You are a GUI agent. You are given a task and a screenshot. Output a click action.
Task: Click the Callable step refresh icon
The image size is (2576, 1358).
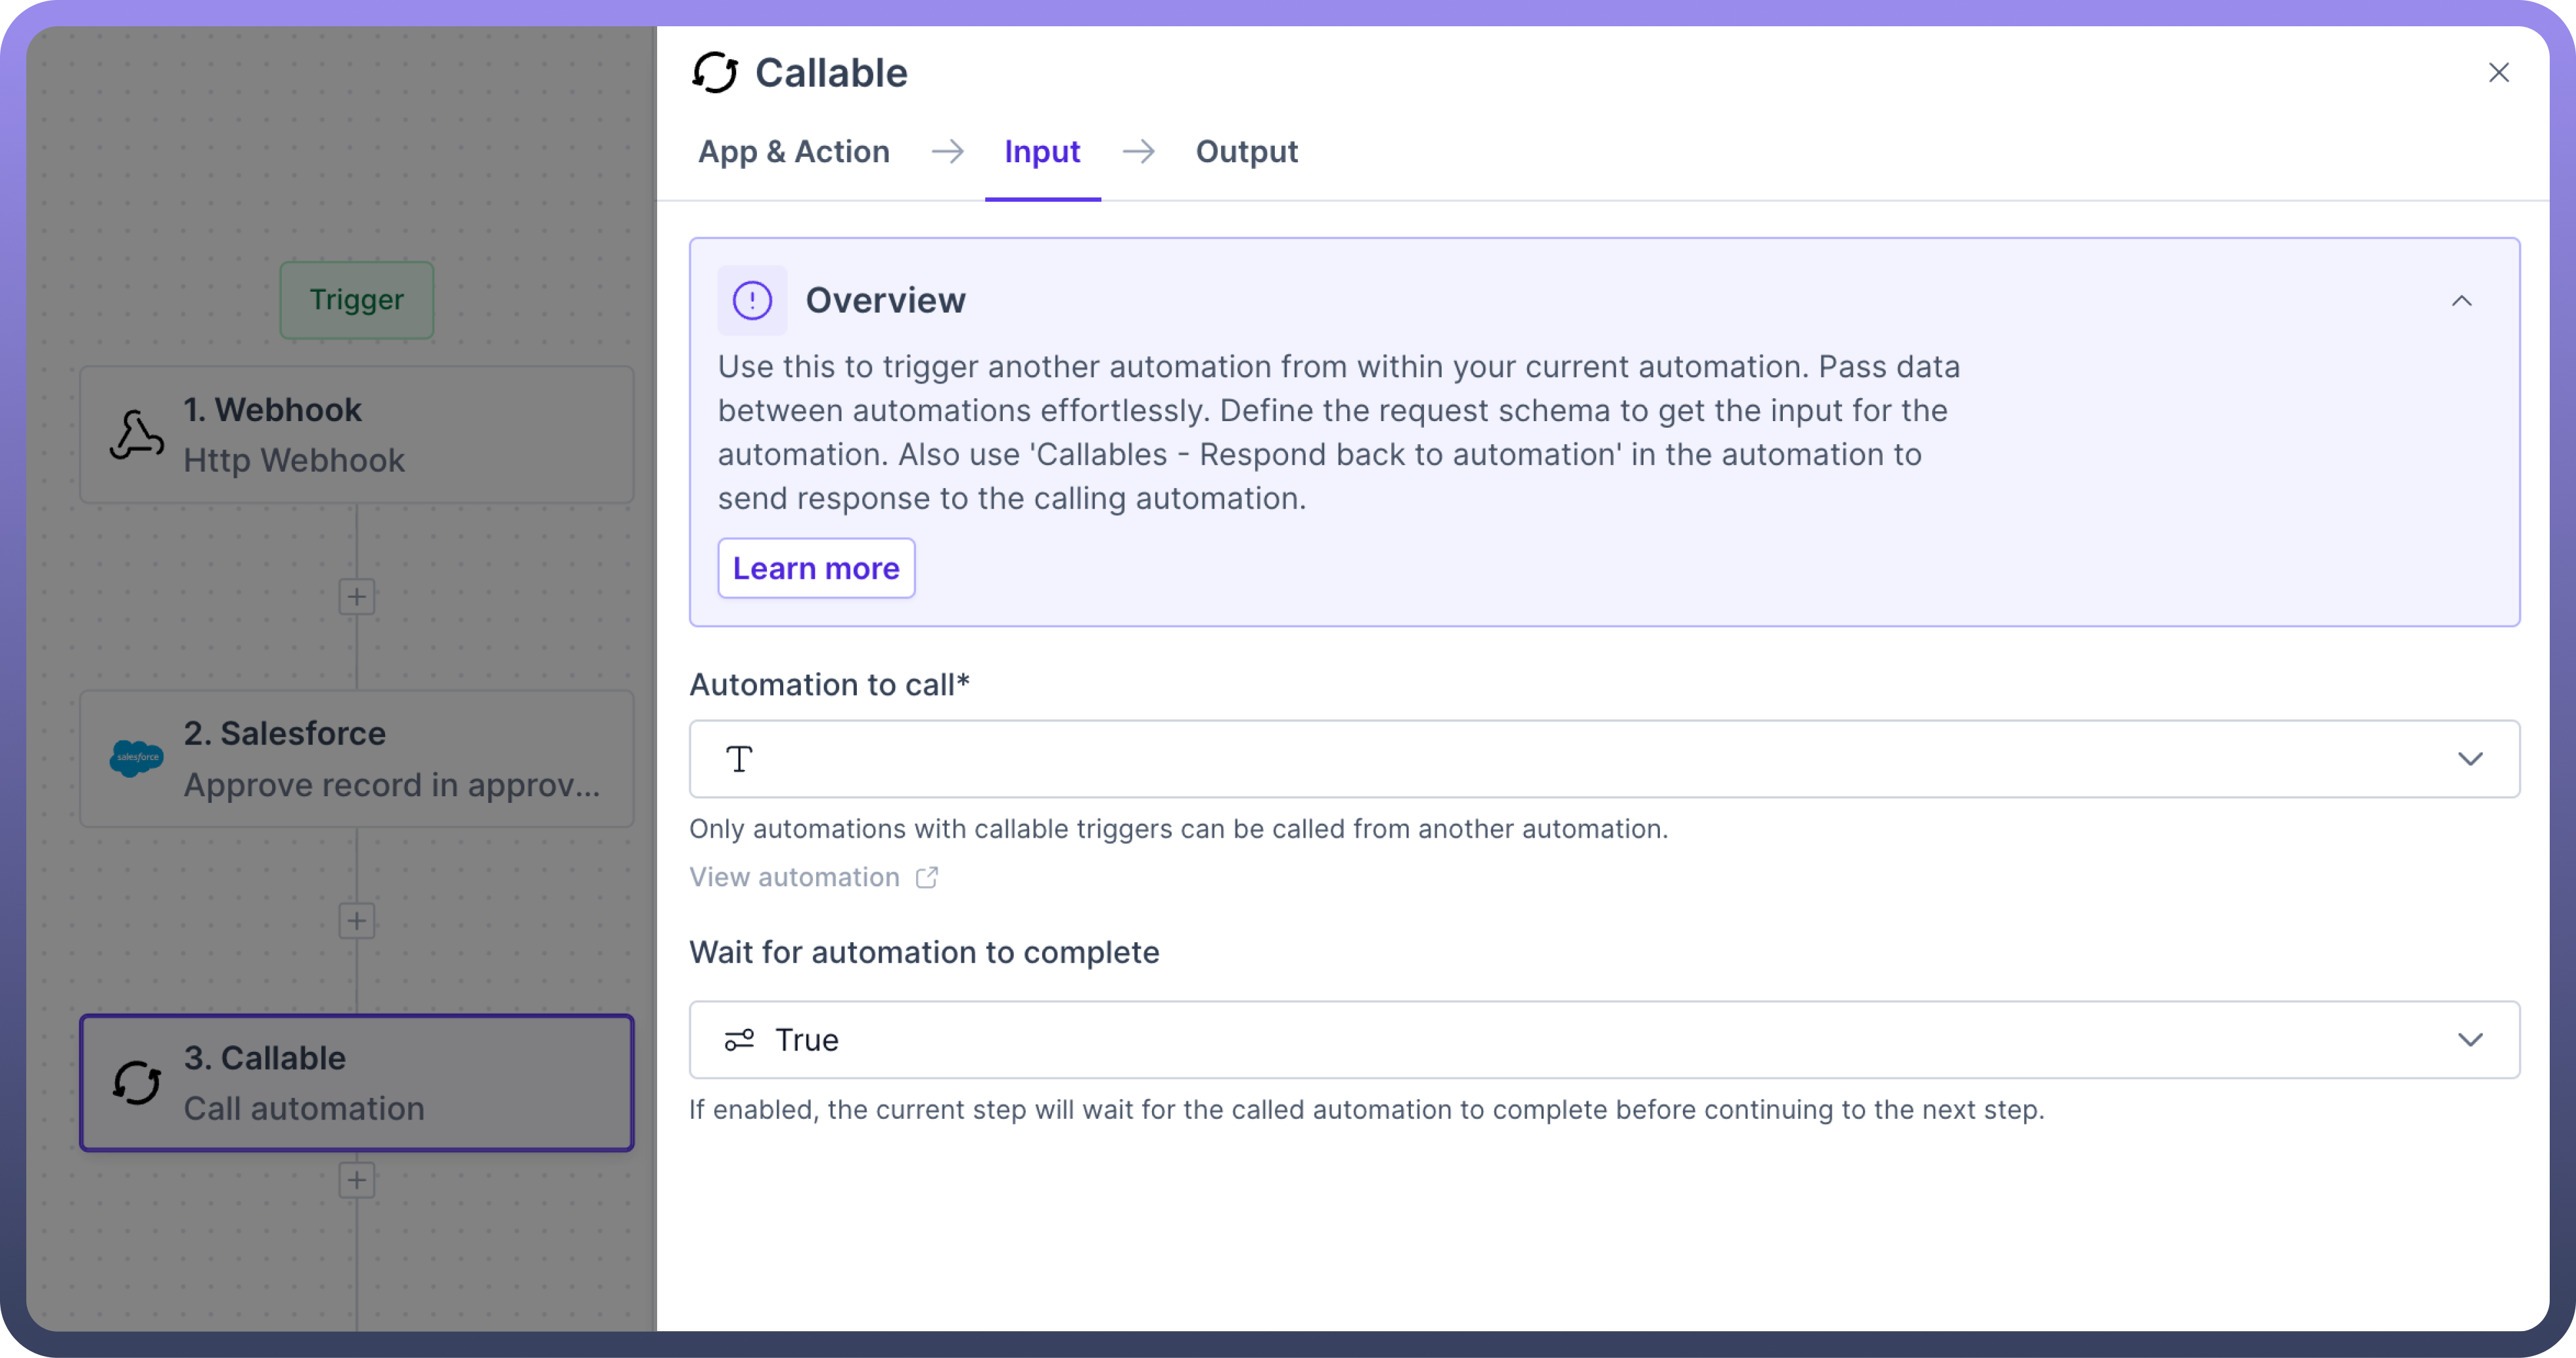pyautogui.click(x=136, y=1083)
